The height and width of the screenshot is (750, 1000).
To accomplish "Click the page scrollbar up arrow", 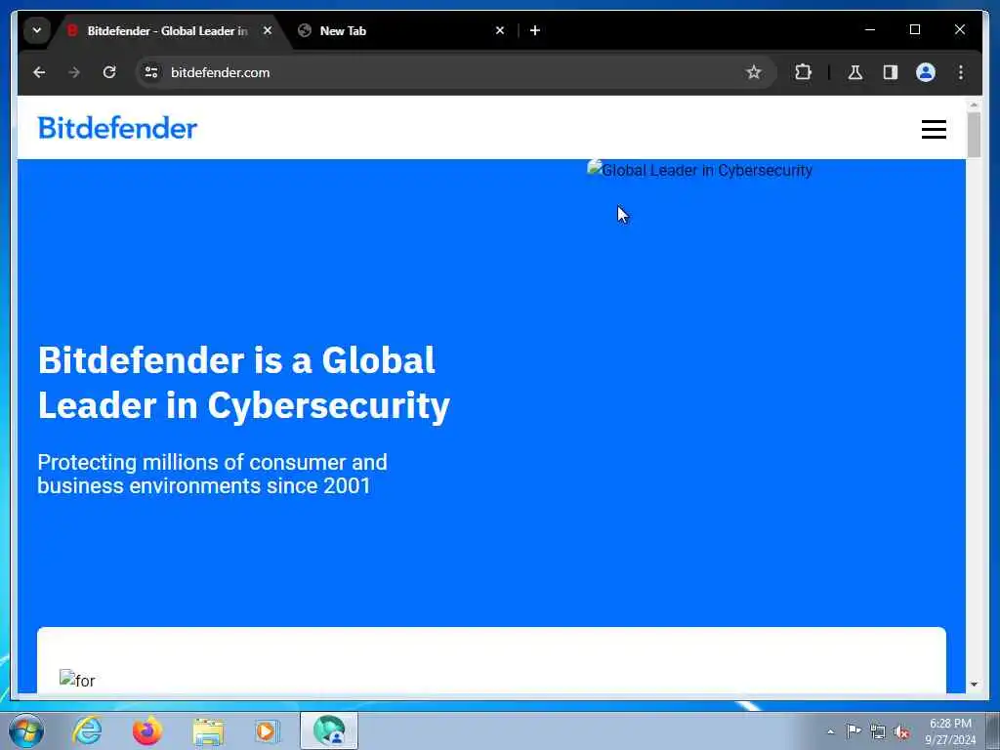I will [974, 104].
